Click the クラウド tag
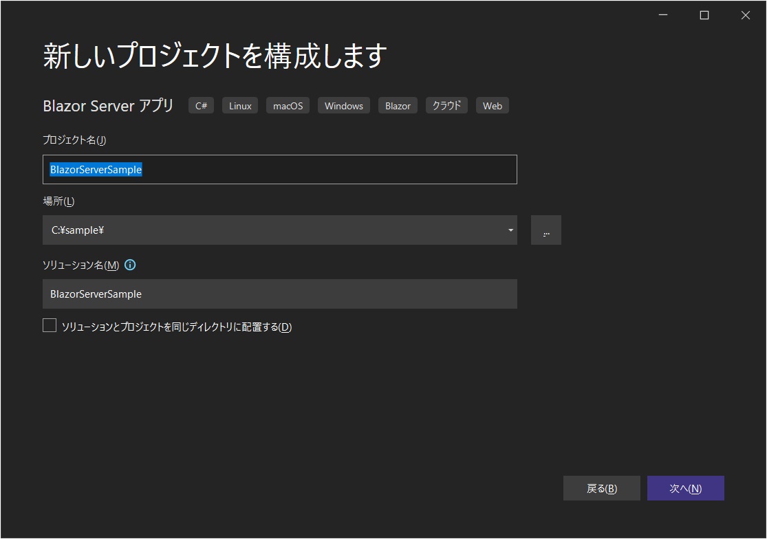This screenshot has width=767, height=539. [446, 106]
